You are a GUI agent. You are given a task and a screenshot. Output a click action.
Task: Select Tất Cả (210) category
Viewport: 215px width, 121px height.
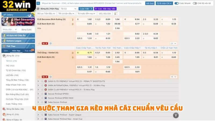click(11, 61)
